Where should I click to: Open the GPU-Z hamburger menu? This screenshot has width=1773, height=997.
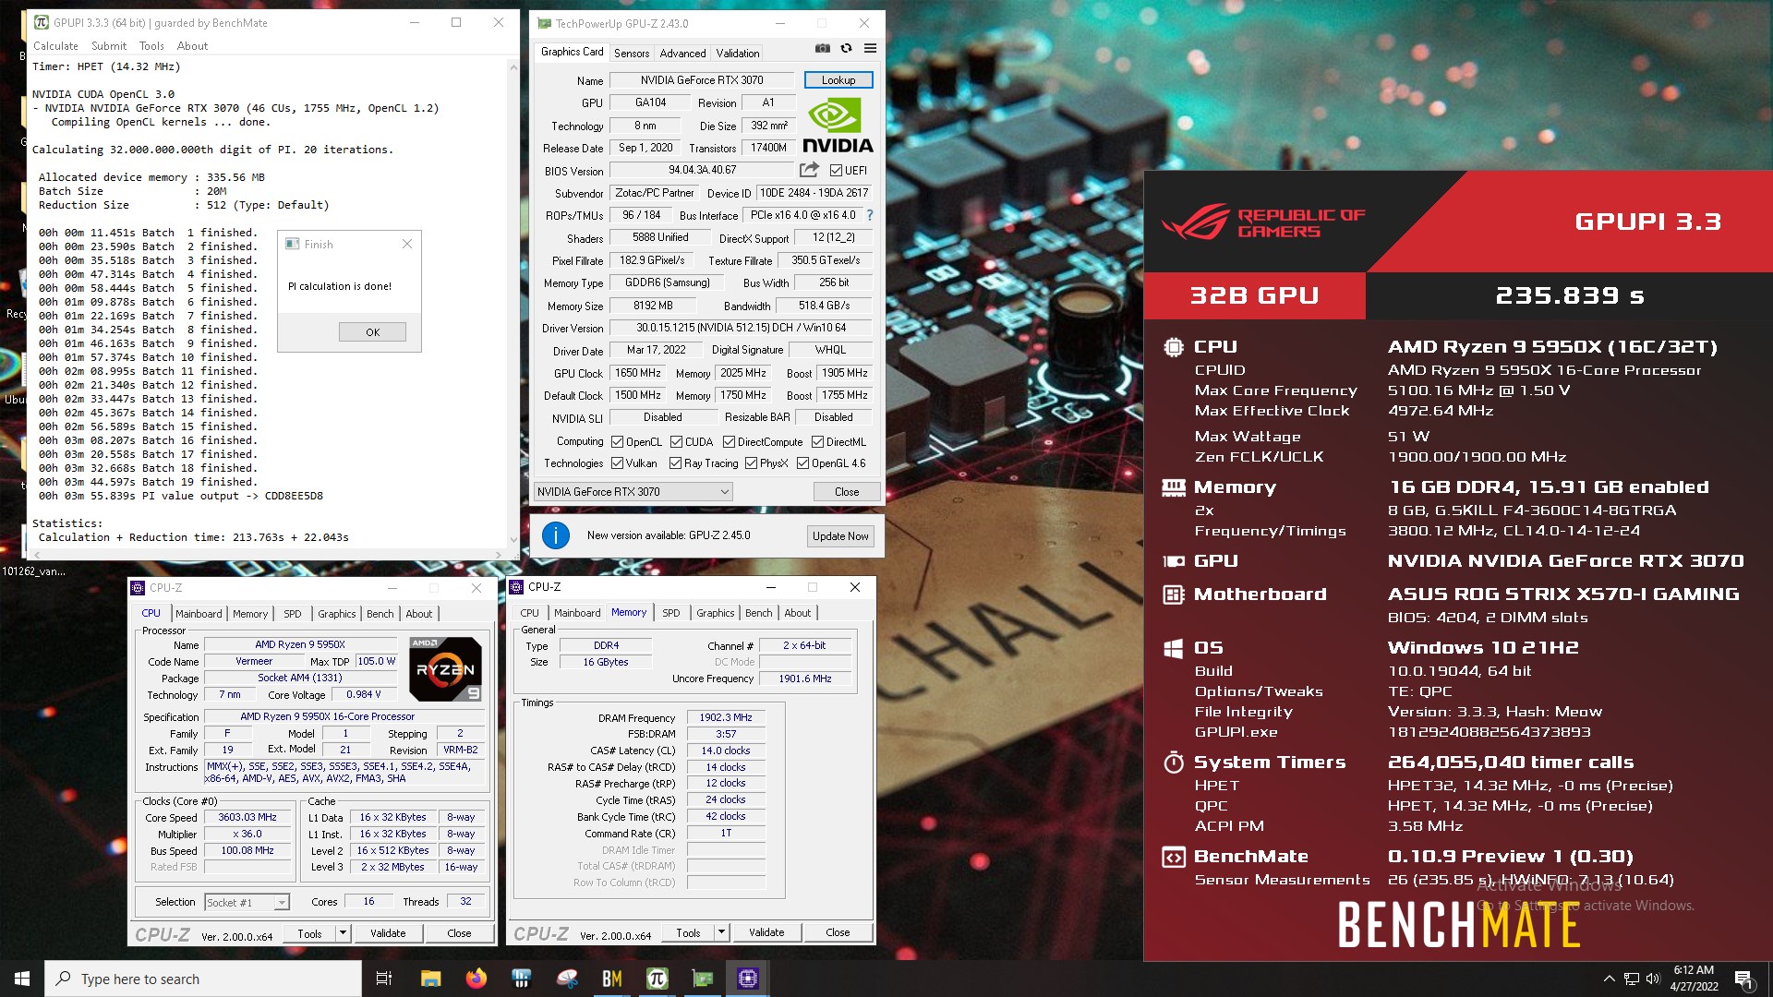pos(870,48)
